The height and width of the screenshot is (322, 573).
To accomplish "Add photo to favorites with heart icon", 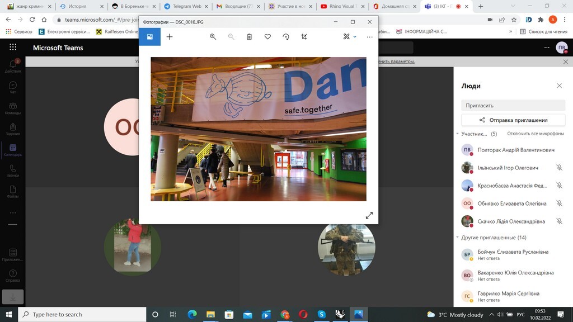I will click(x=267, y=37).
